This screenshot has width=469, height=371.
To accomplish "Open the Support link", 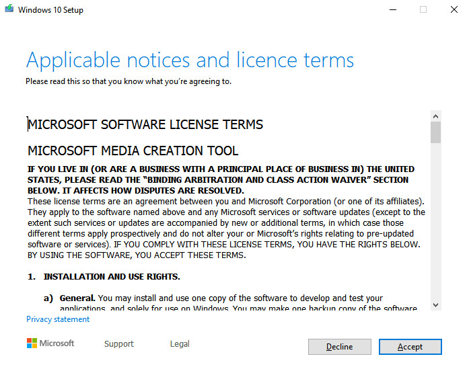I will pos(118,343).
